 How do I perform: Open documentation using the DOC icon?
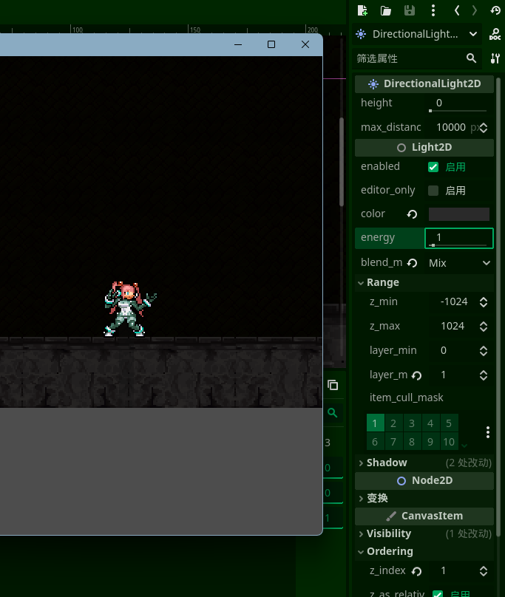pyautogui.click(x=495, y=34)
